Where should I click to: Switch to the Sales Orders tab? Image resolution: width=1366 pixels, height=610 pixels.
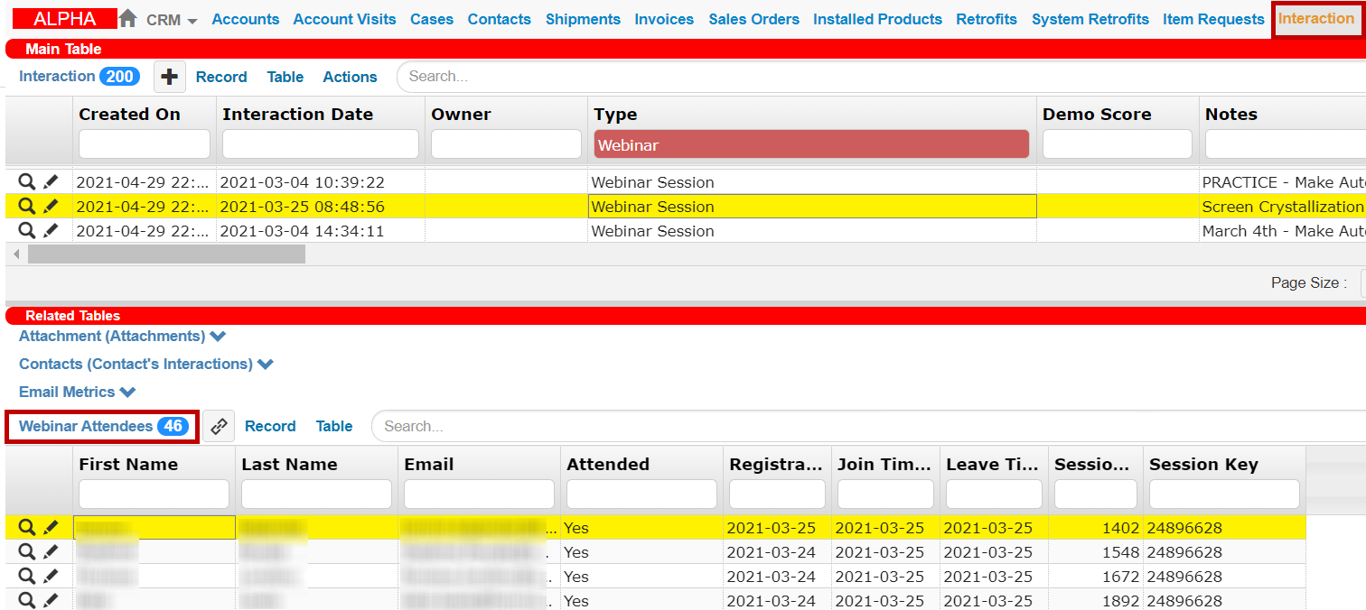[753, 19]
